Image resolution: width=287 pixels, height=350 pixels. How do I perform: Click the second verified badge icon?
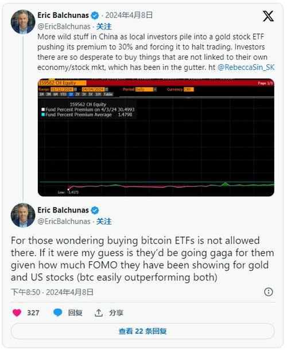point(95,210)
